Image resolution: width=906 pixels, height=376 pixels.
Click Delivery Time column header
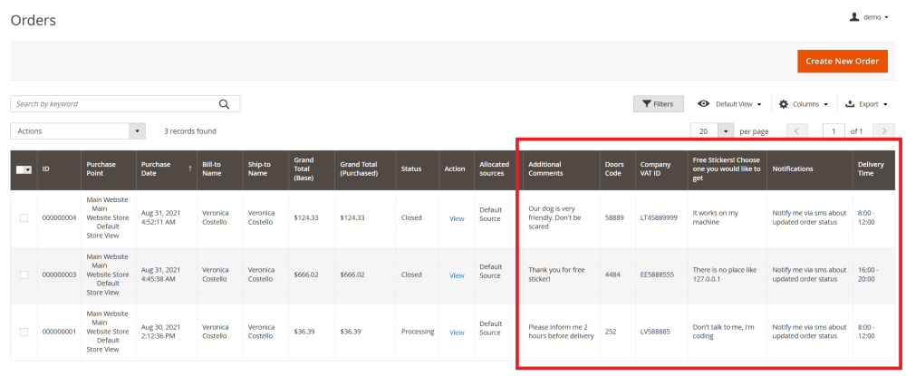[873, 169]
